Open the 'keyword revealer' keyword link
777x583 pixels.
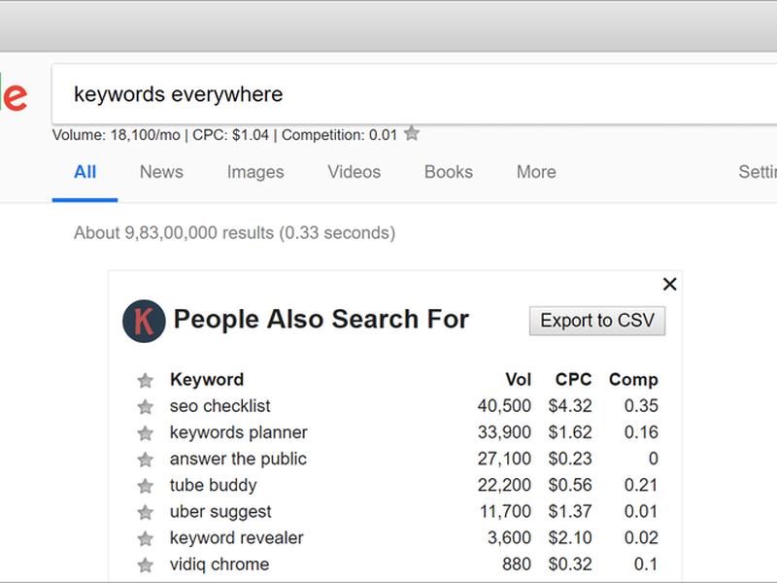pyautogui.click(x=236, y=538)
